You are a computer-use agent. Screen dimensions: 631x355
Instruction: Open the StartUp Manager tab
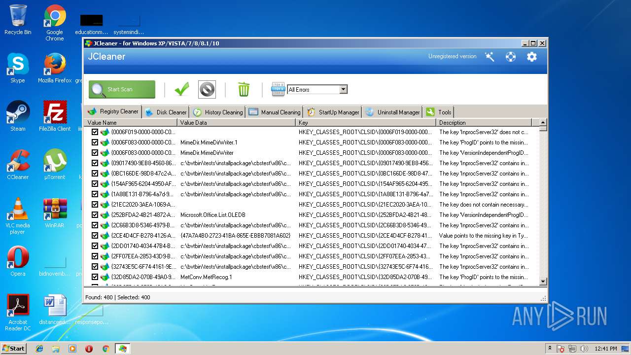pyautogui.click(x=333, y=112)
